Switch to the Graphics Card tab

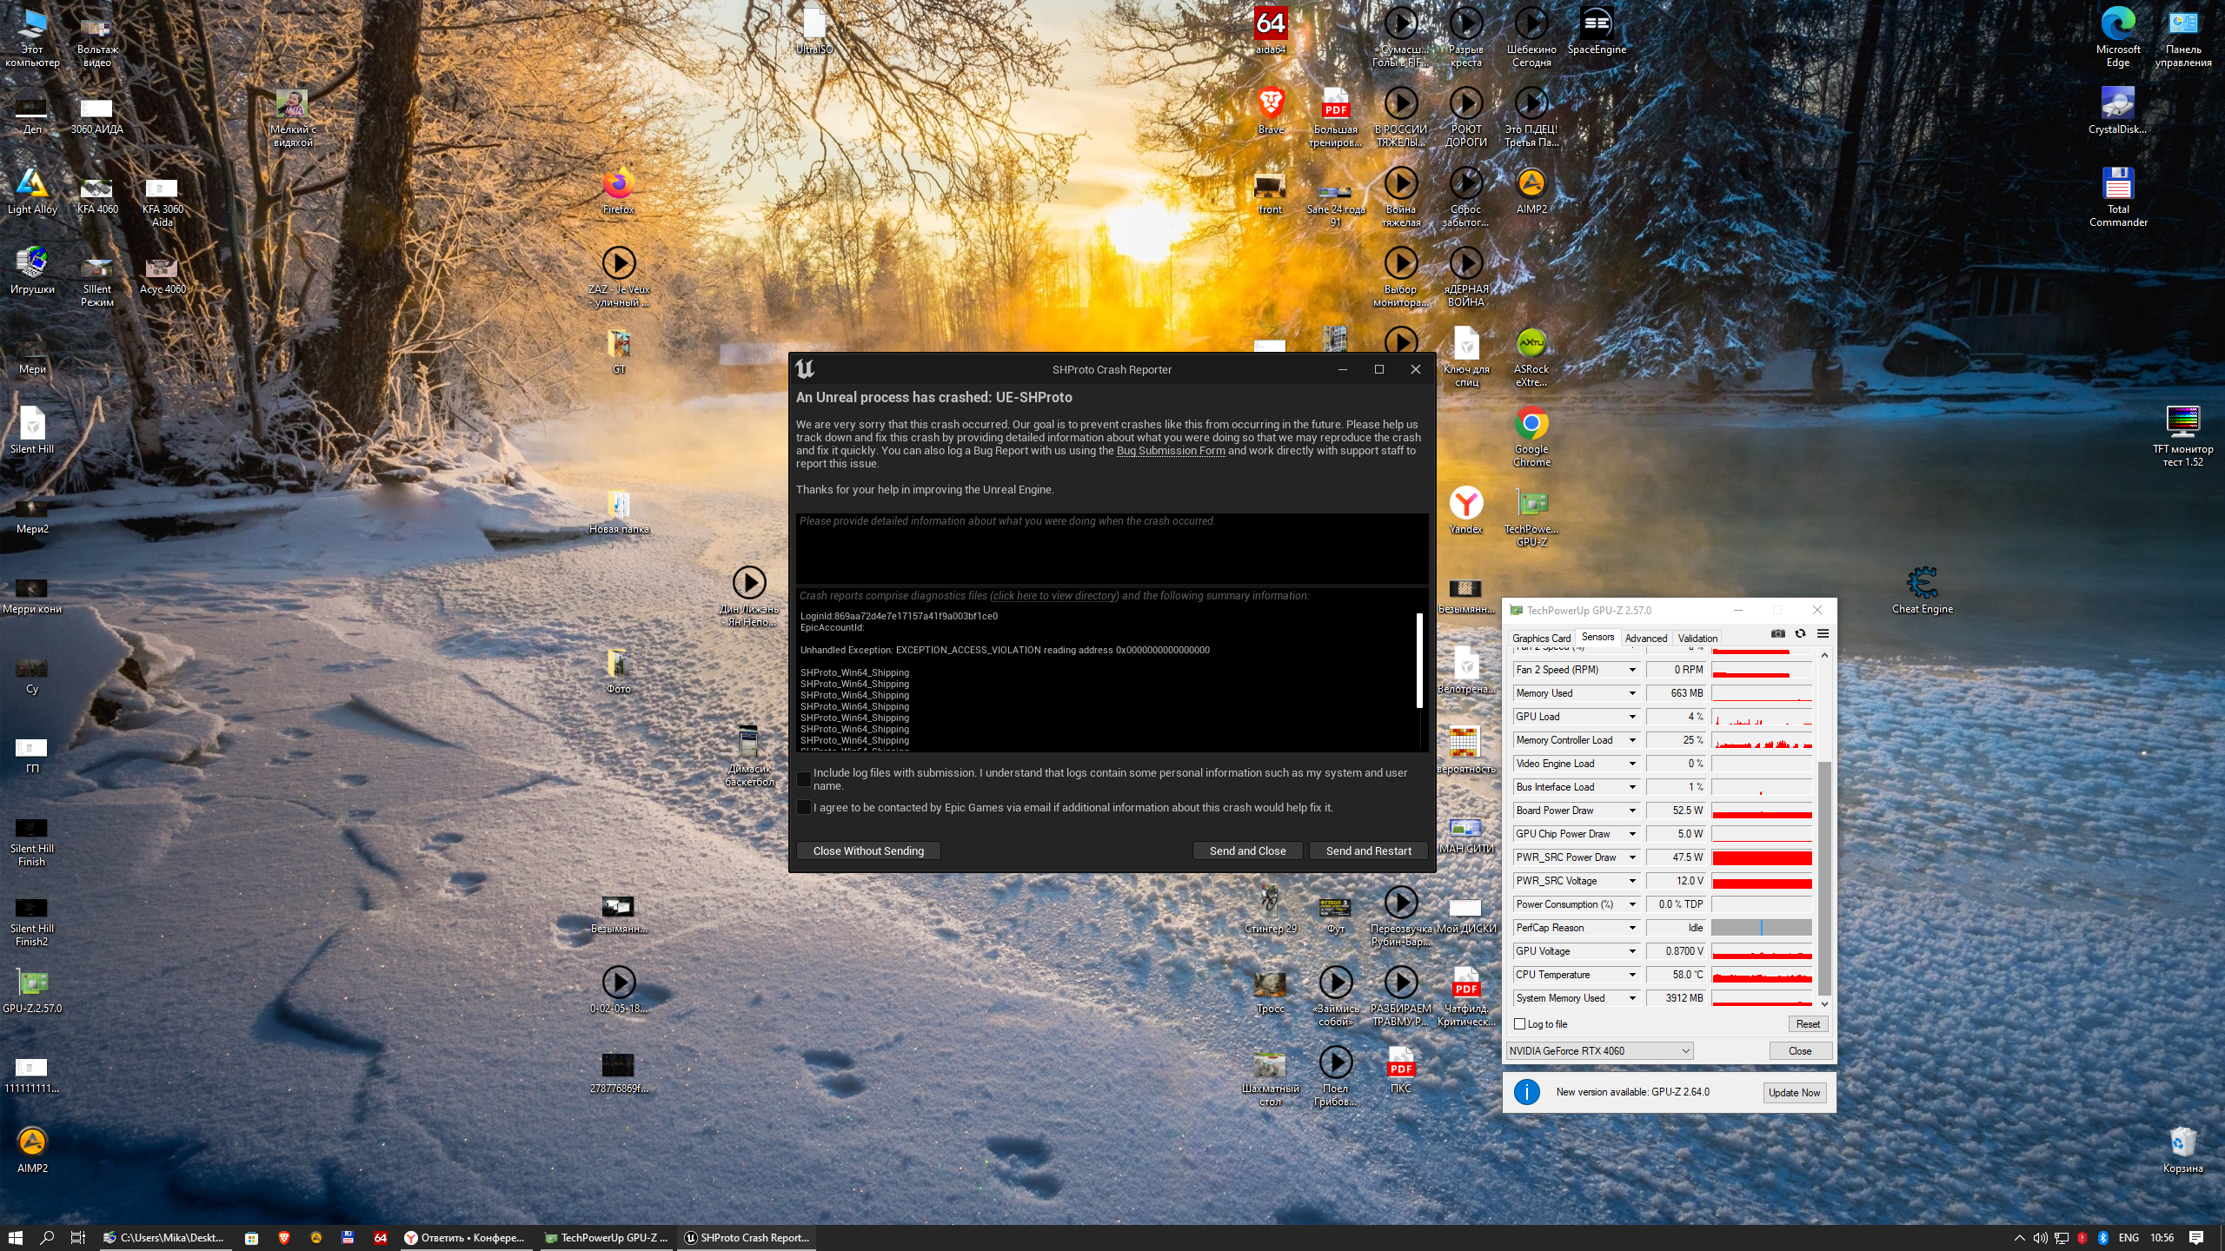[x=1541, y=638]
